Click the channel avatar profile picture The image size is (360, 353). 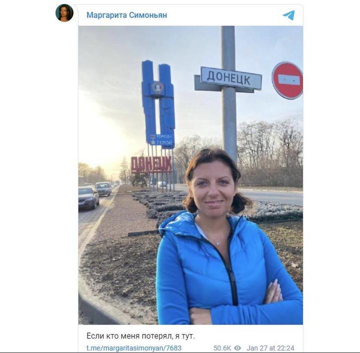point(64,13)
